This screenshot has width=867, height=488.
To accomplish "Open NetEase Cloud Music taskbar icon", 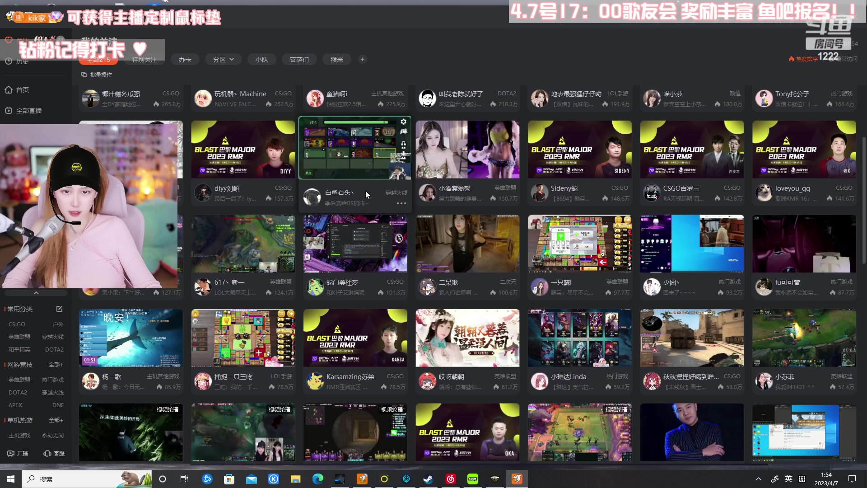I will (451, 479).
